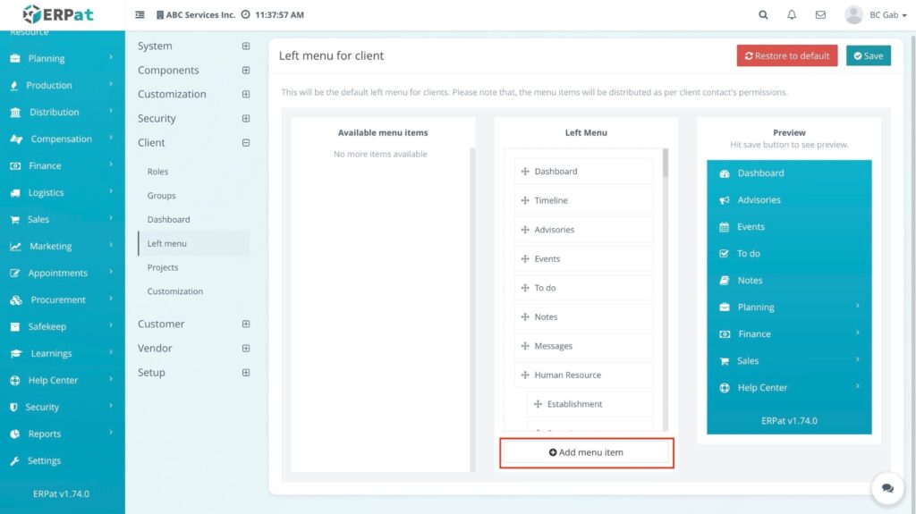Open the messages envelope icon
Screen dimensions: 916x514
820,14
